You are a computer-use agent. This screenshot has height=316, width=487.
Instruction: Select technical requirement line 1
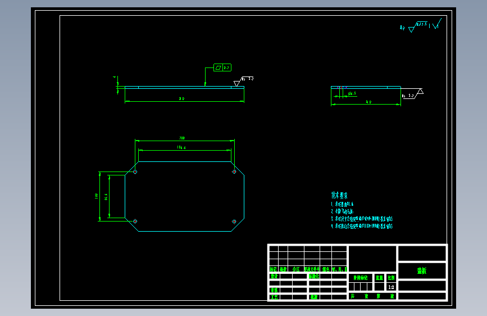[342, 204]
